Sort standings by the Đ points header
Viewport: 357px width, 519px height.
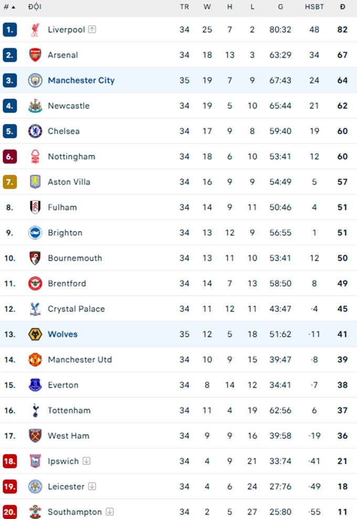[342, 7]
